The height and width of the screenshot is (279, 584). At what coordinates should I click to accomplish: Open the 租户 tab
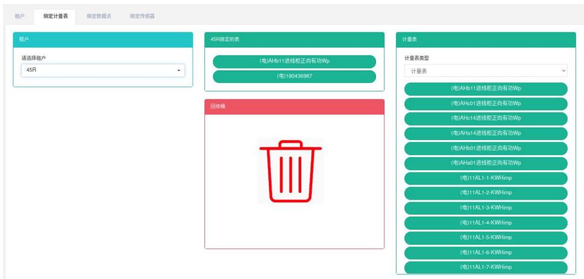click(19, 16)
